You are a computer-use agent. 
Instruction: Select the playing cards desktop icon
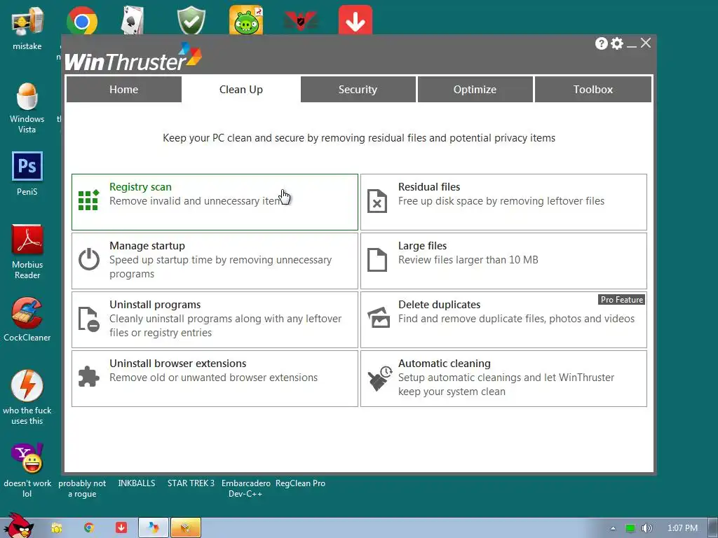pos(133,20)
